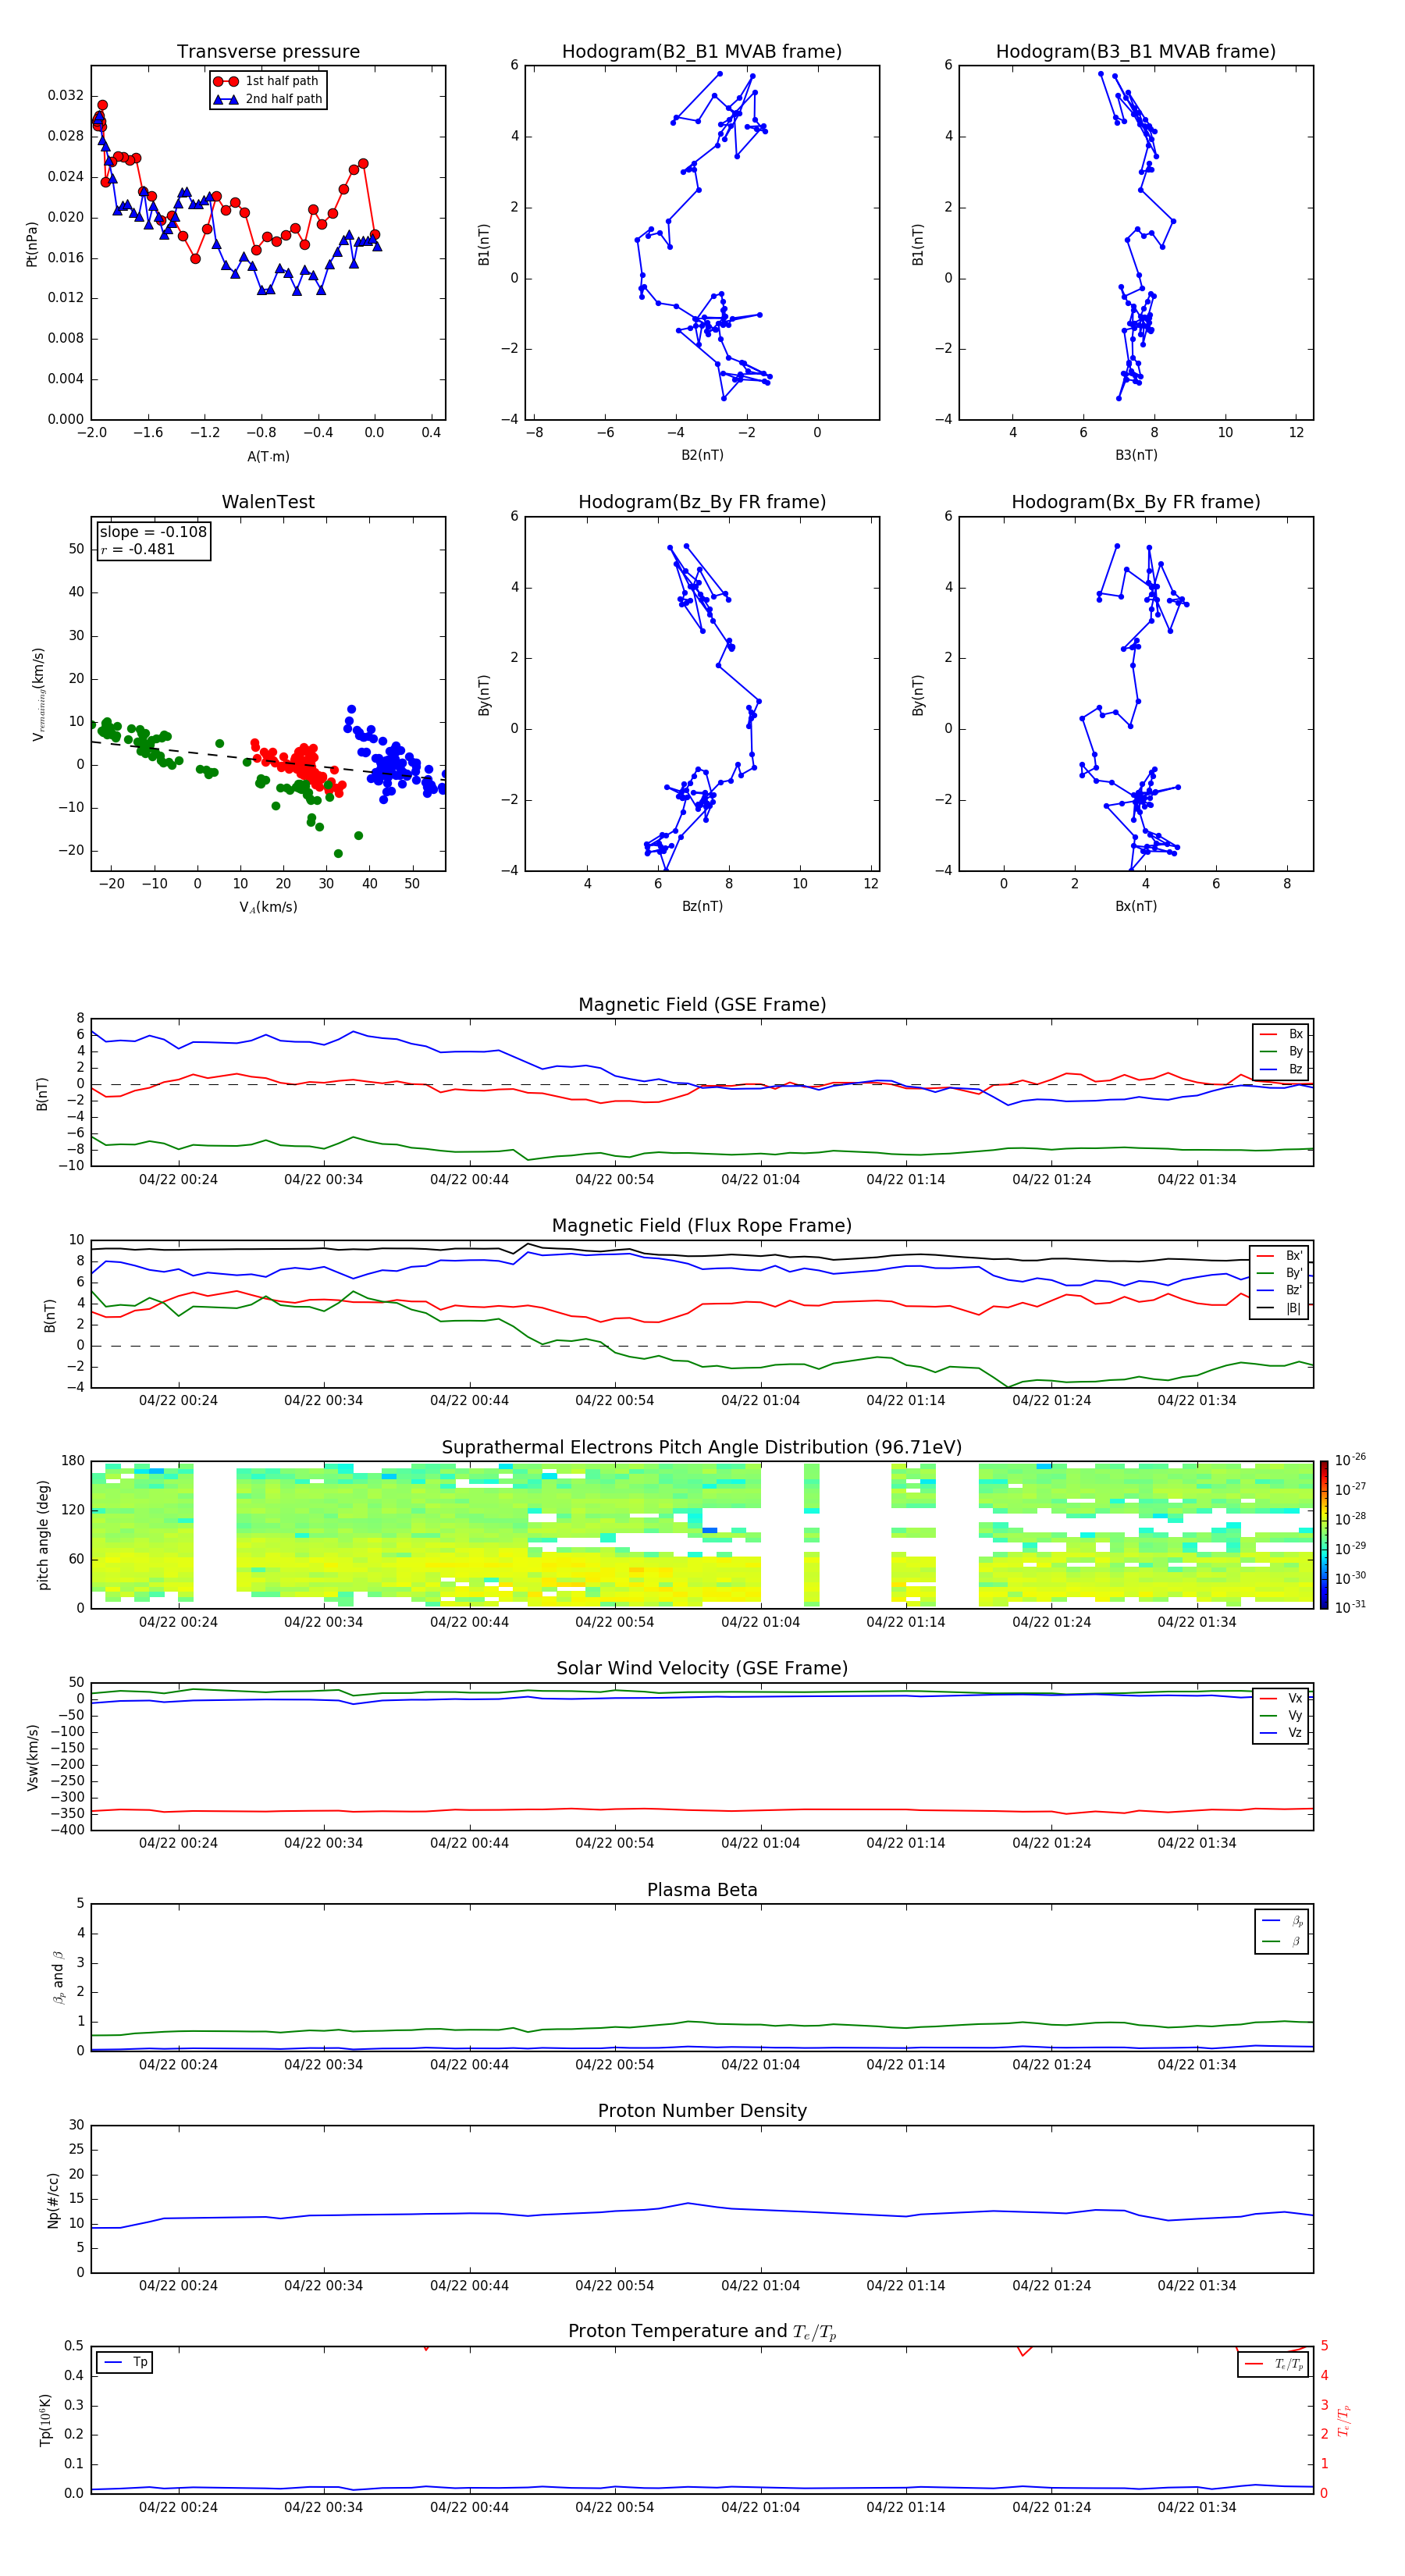Click the Suprathermal Electrons Pitch Angle Distribution title
The height and width of the screenshot is (2576, 1405).
pos(702,1448)
